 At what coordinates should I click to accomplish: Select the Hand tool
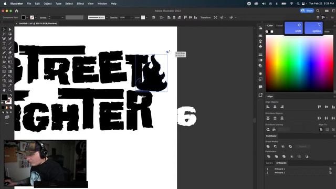coord(4,90)
